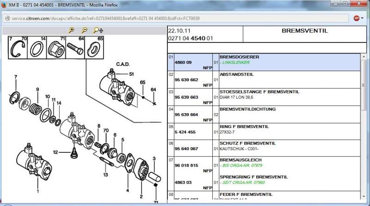Click the zoom in magnifier icon
Screen dimensions: 370x206
(71, 30)
